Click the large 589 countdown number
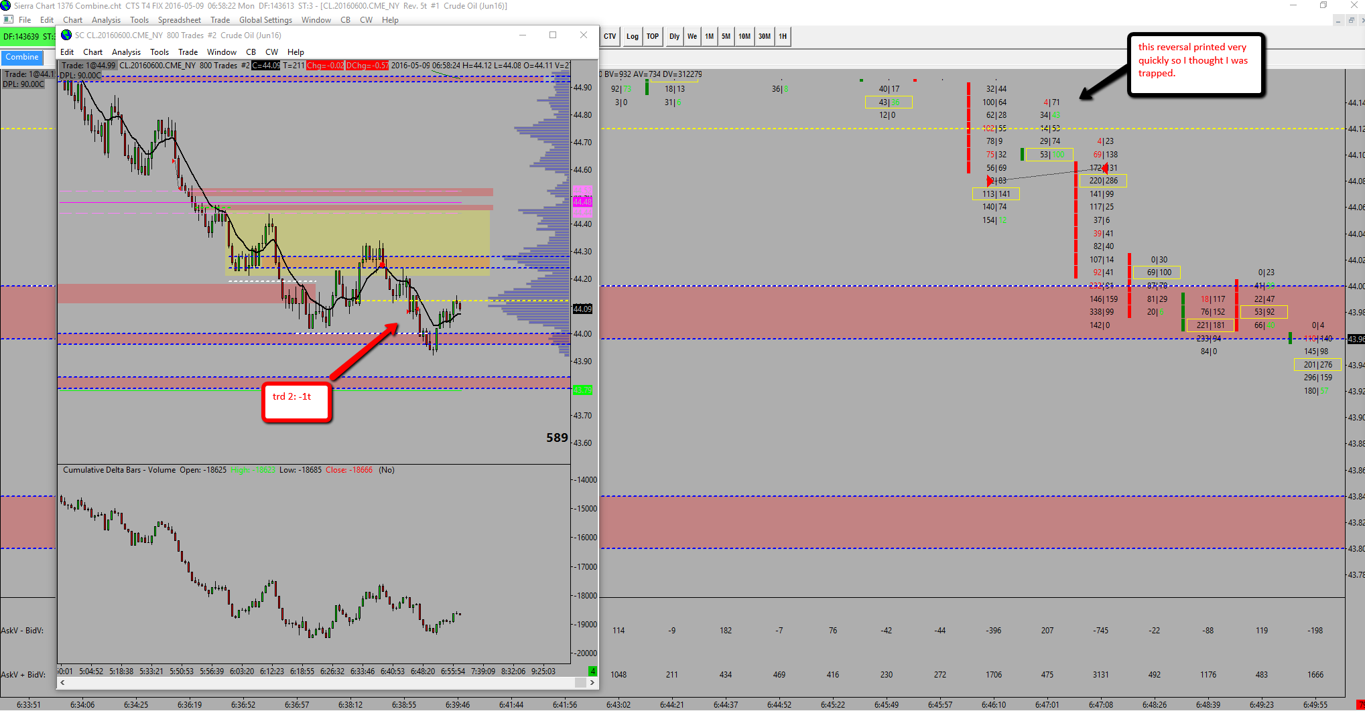The height and width of the screenshot is (711, 1365). [557, 438]
